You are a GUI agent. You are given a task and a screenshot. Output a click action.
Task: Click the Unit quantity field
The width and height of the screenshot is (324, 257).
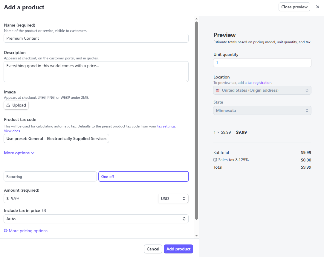coord(262,63)
